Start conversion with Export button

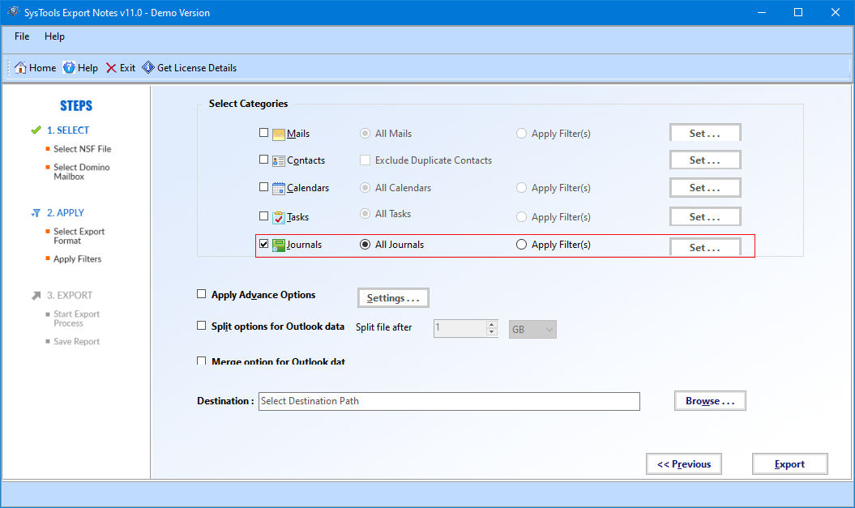tap(789, 464)
